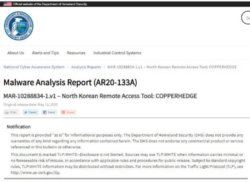
Task: Click the CISA agency seal logo
Action: [19, 26]
